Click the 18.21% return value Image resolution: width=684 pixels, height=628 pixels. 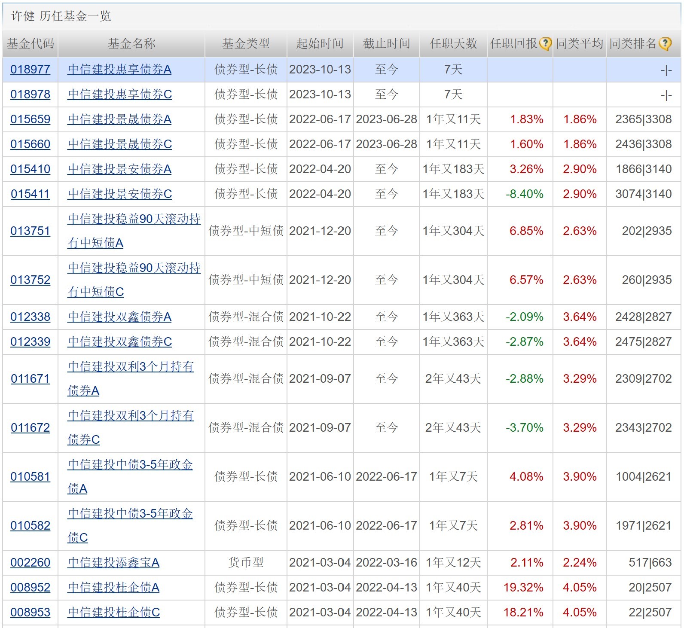point(523,613)
